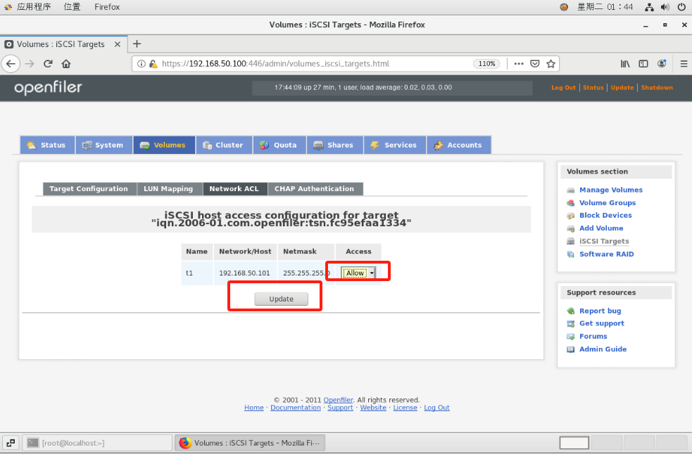
Task: Click the Documentation footer link
Action: tap(295, 408)
